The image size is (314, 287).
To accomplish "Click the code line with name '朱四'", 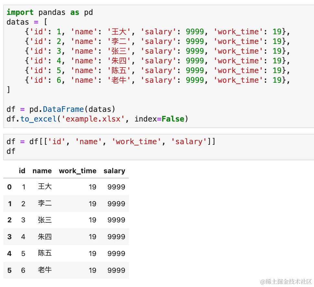I will (157, 61).
